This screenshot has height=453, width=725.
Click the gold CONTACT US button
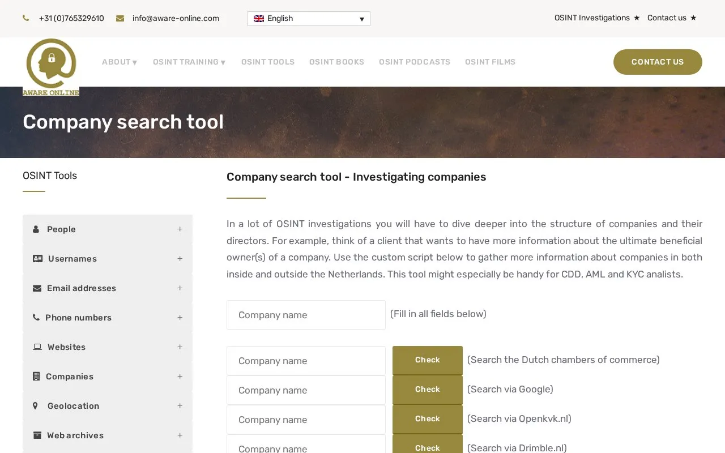(x=658, y=62)
